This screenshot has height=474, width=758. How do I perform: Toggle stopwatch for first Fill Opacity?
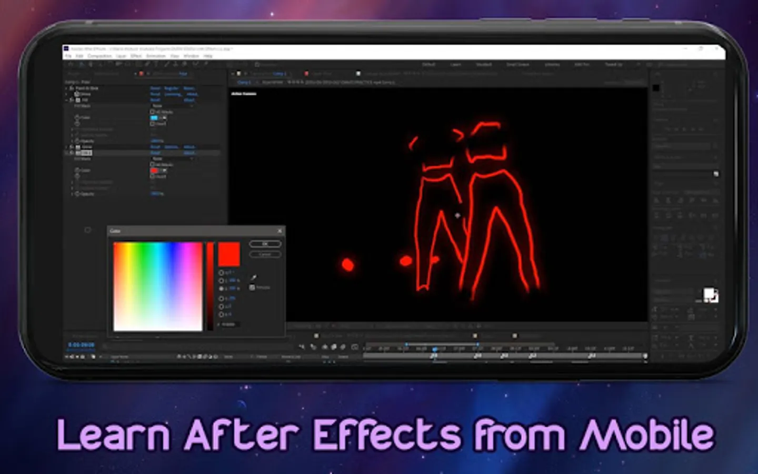(77, 141)
